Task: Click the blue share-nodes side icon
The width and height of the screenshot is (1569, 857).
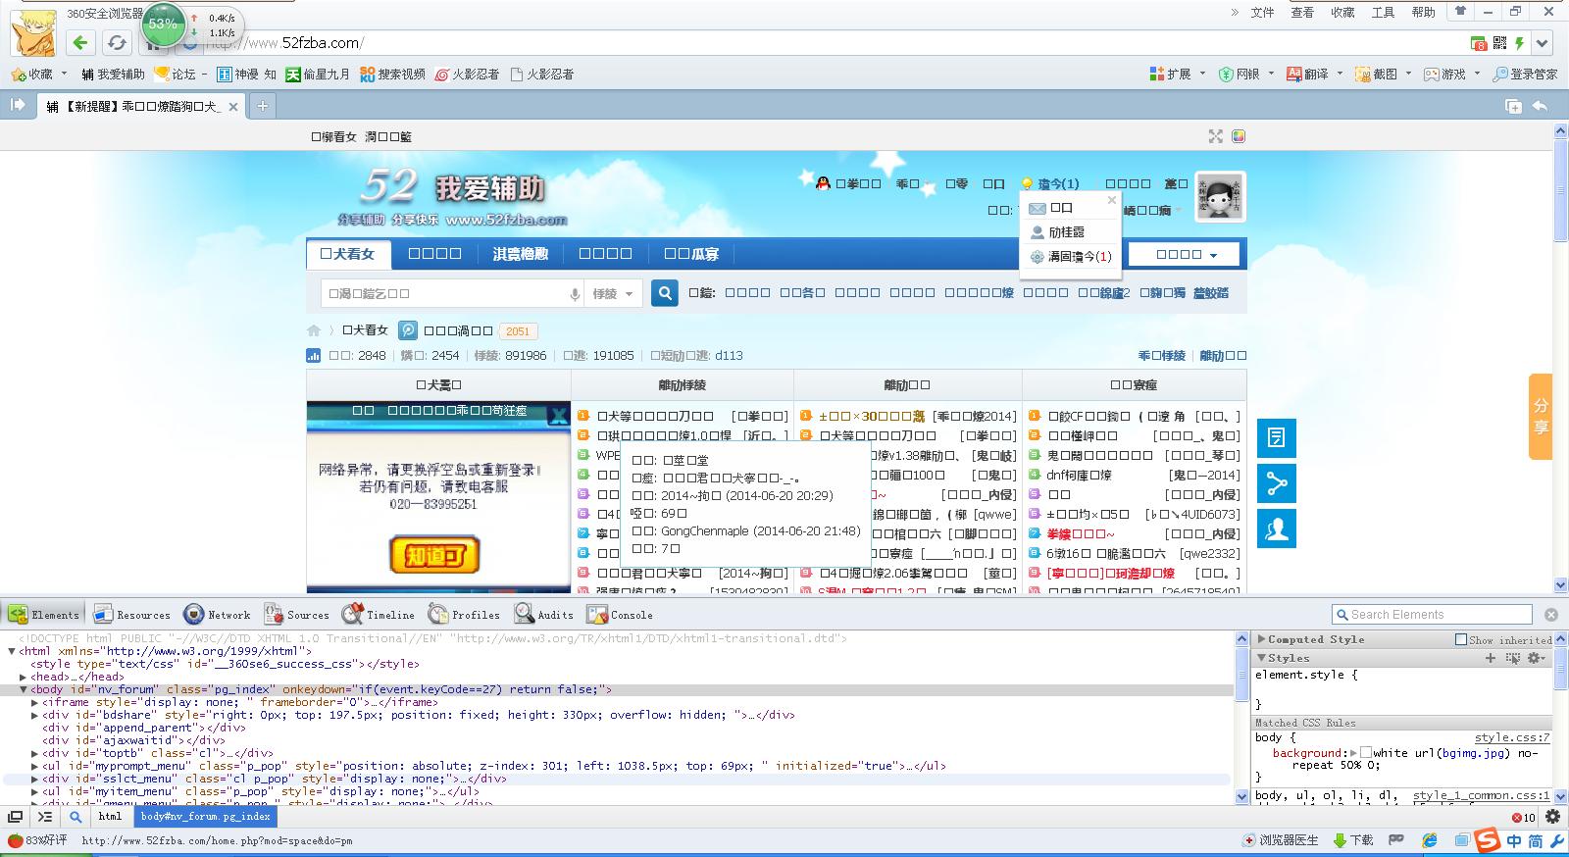Action: [1277, 482]
